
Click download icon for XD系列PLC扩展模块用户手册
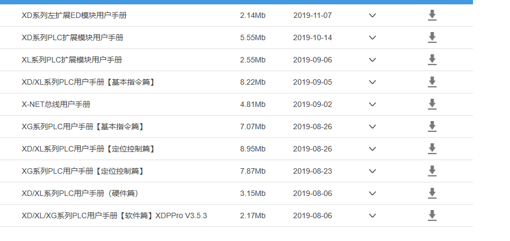pyautogui.click(x=432, y=37)
